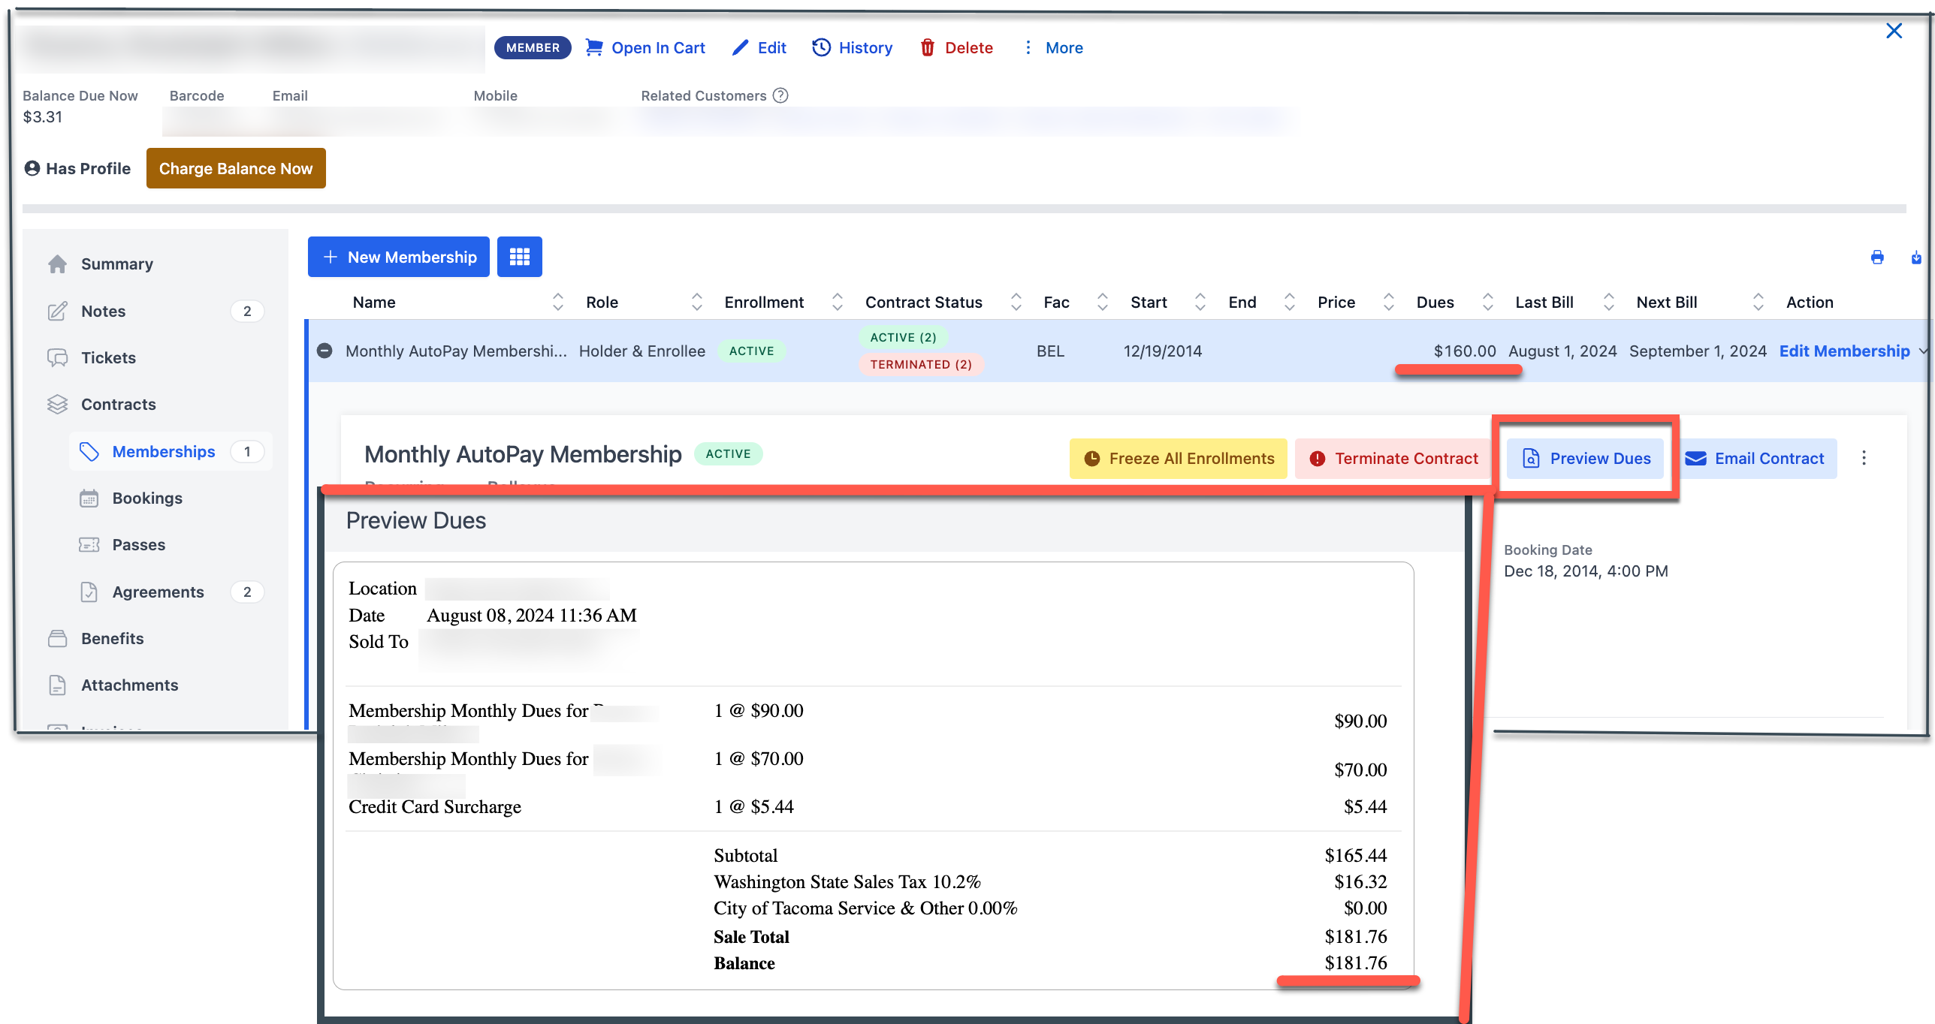Viewport: 1935px width, 1024px height.
Task: Click the Terminate Contract button
Action: click(x=1393, y=458)
